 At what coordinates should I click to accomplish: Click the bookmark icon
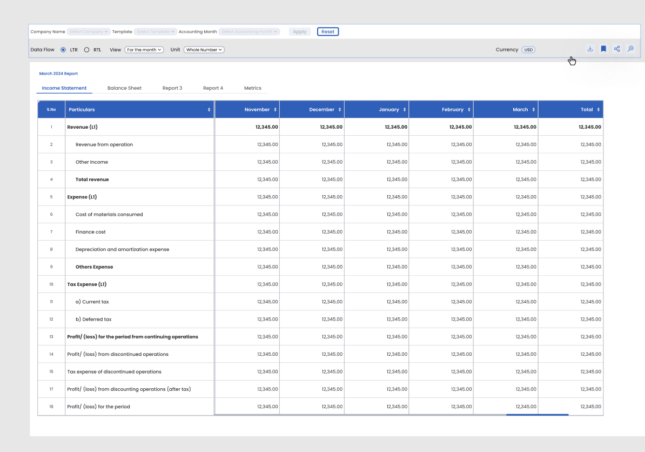point(603,49)
